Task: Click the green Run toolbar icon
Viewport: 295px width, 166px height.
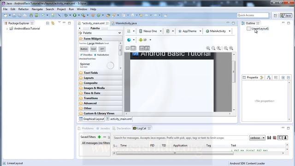Action: (x=75, y=15)
